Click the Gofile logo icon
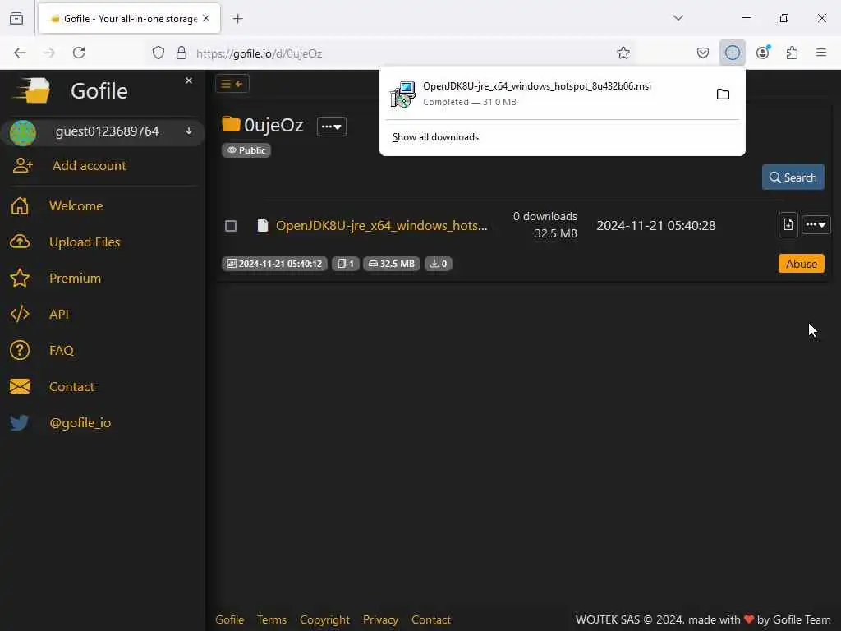This screenshot has width=841, height=631. [32, 90]
